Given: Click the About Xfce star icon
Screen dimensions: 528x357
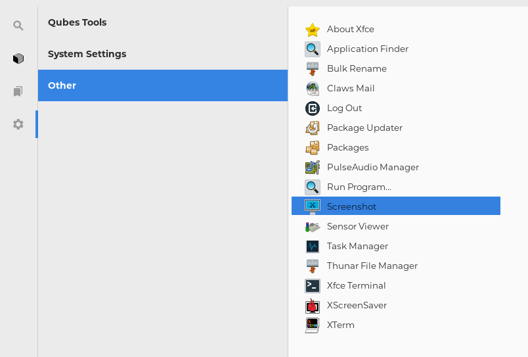Looking at the screenshot, I should click(313, 30).
